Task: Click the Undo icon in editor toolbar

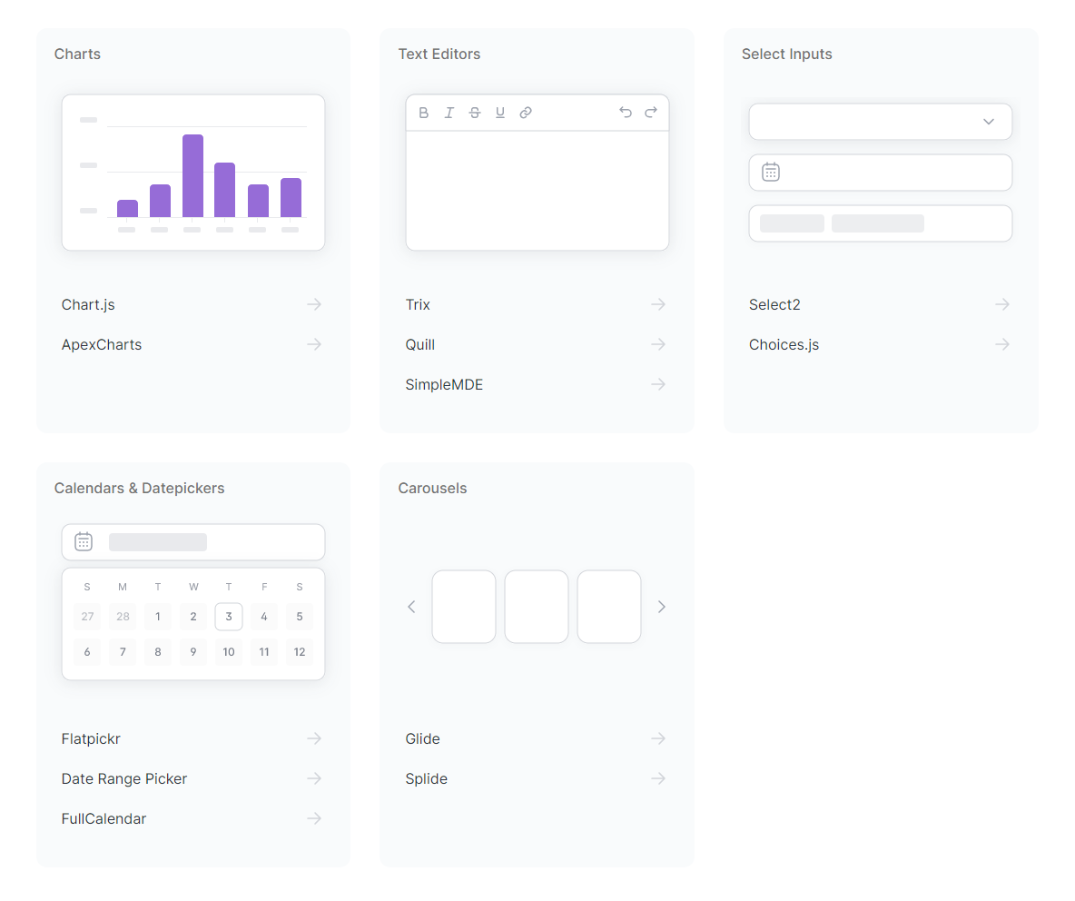Action: 626,112
